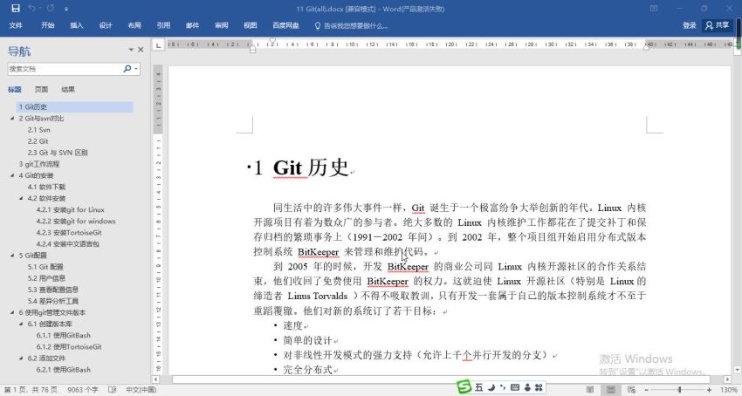Switch to the 审阅 ribbon tab
Viewport: 742px width, 396px height.
click(221, 25)
